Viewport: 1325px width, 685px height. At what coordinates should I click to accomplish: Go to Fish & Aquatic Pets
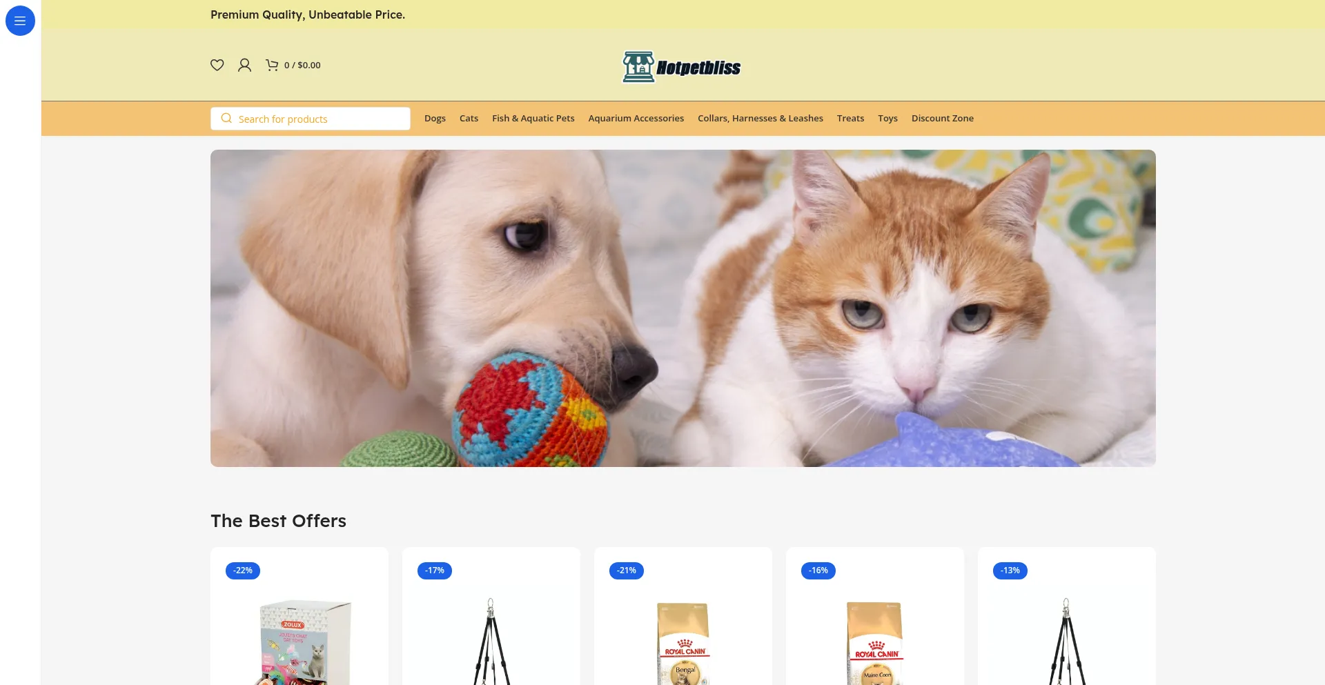coord(533,119)
